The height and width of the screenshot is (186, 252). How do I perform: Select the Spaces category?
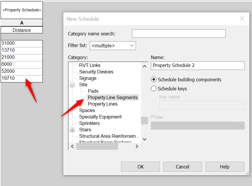pos(87,110)
